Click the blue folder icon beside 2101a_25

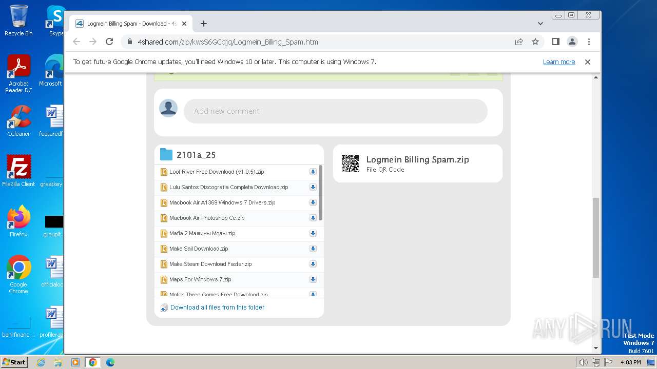click(x=166, y=154)
